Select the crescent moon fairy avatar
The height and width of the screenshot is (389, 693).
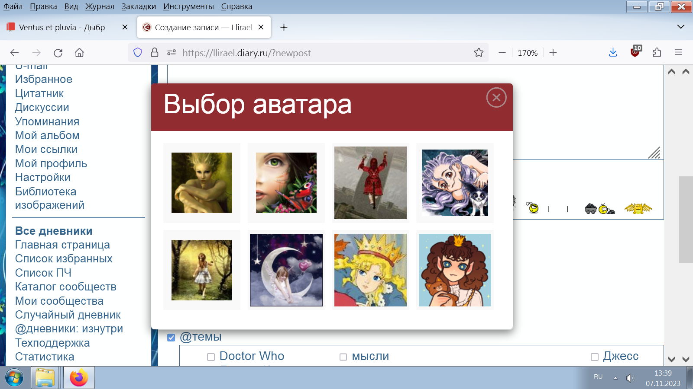click(x=286, y=270)
